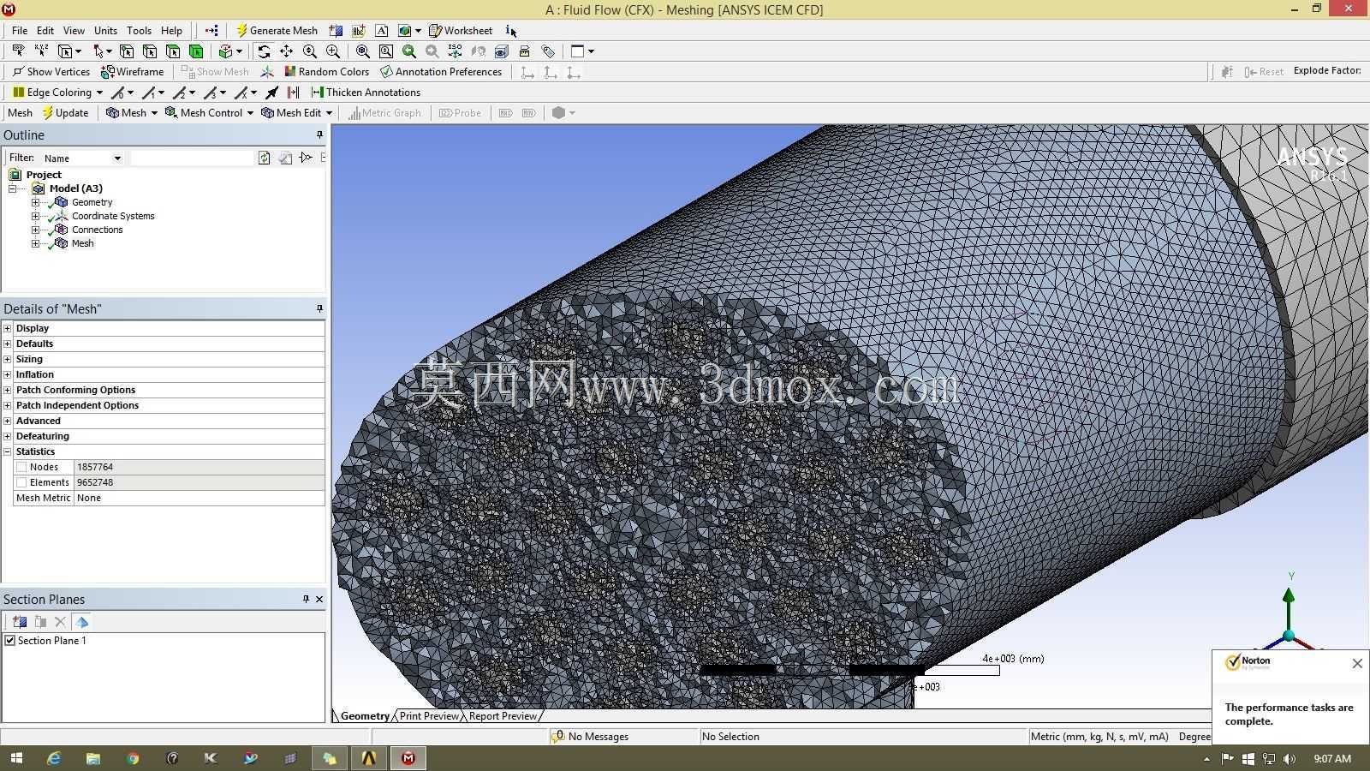Open the Tools menu

pyautogui.click(x=139, y=31)
